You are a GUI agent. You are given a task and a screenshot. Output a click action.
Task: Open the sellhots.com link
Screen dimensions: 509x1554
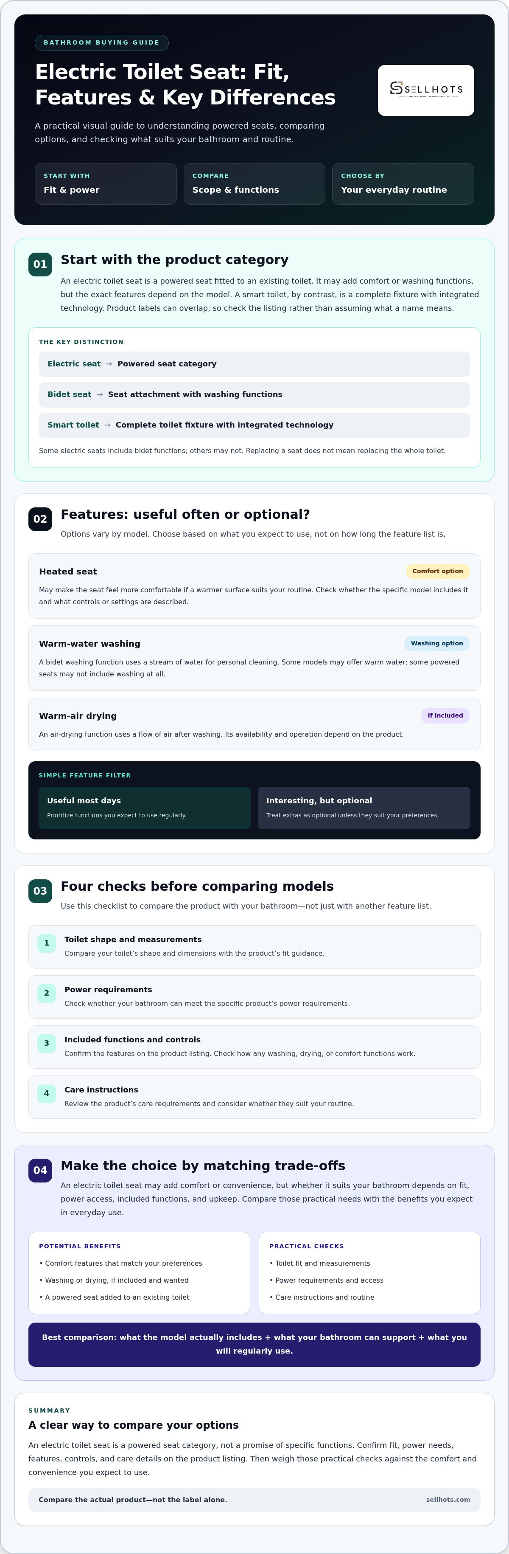[x=448, y=1500]
